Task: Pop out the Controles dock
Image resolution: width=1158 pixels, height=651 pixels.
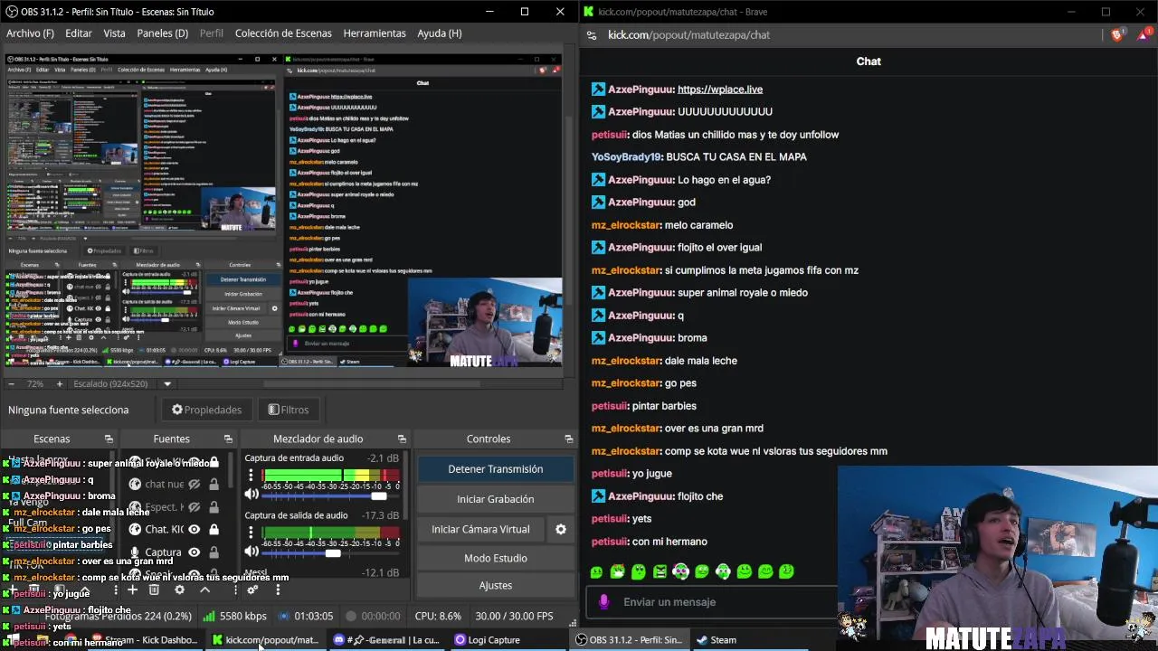Action: (x=568, y=439)
